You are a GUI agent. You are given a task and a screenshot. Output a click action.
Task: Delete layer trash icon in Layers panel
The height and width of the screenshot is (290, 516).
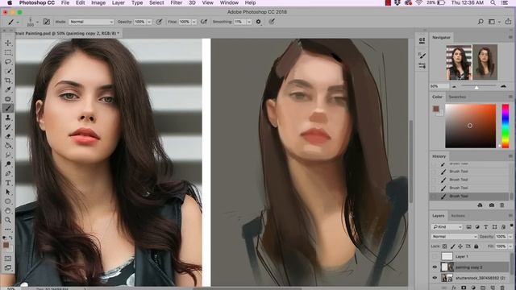click(x=501, y=288)
